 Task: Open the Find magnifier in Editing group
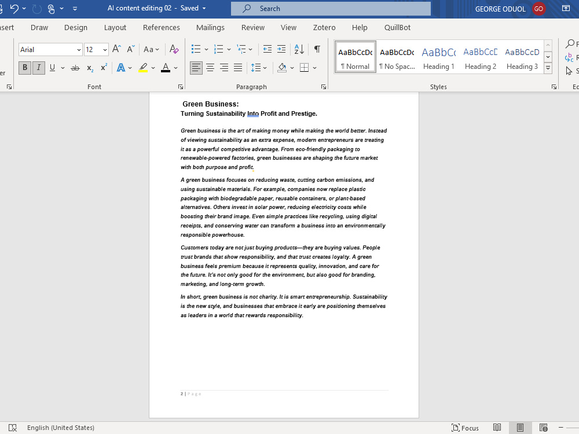pos(570,44)
